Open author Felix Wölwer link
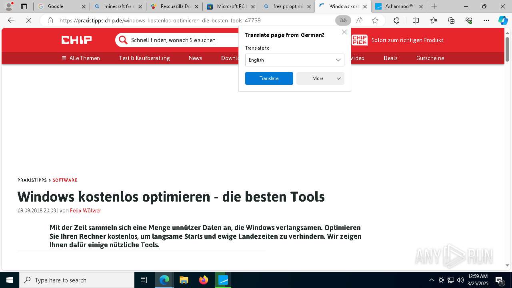Image resolution: width=512 pixels, height=288 pixels. pos(86,210)
